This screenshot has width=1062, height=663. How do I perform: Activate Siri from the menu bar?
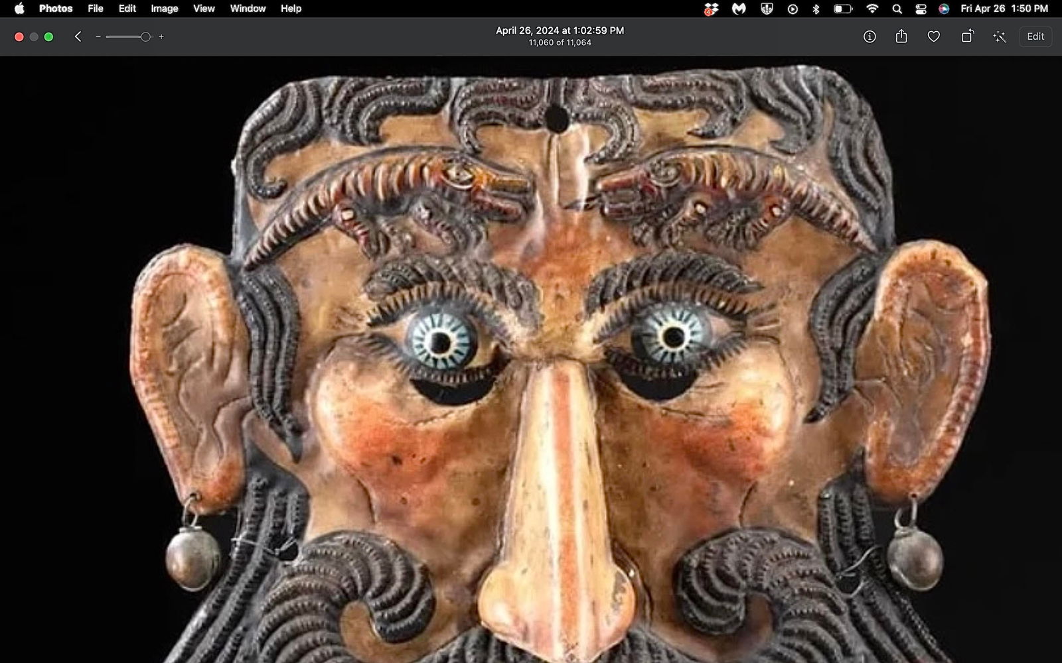pyautogui.click(x=947, y=9)
